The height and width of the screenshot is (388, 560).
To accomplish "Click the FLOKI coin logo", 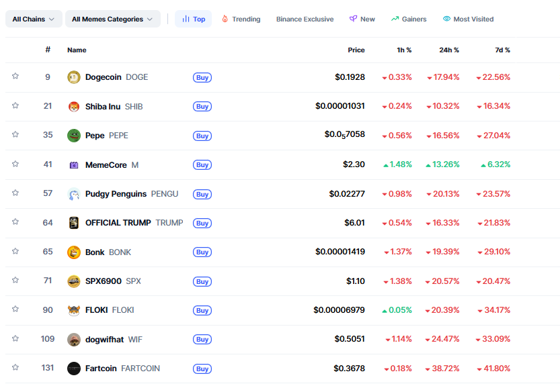I will point(74,310).
